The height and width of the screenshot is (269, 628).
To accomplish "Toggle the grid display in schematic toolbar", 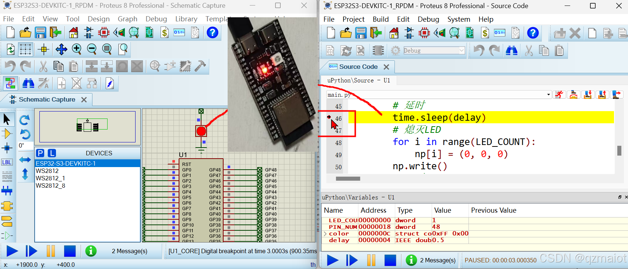I will [25, 49].
